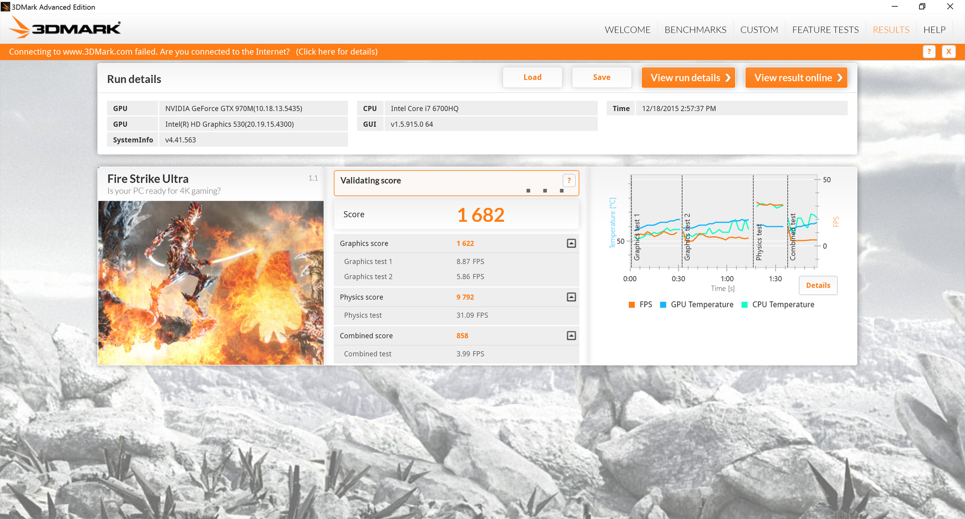Switch to the BENCHMARKS tab

coord(695,30)
